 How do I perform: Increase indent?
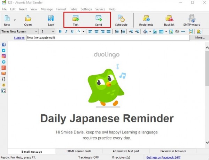(137, 31)
